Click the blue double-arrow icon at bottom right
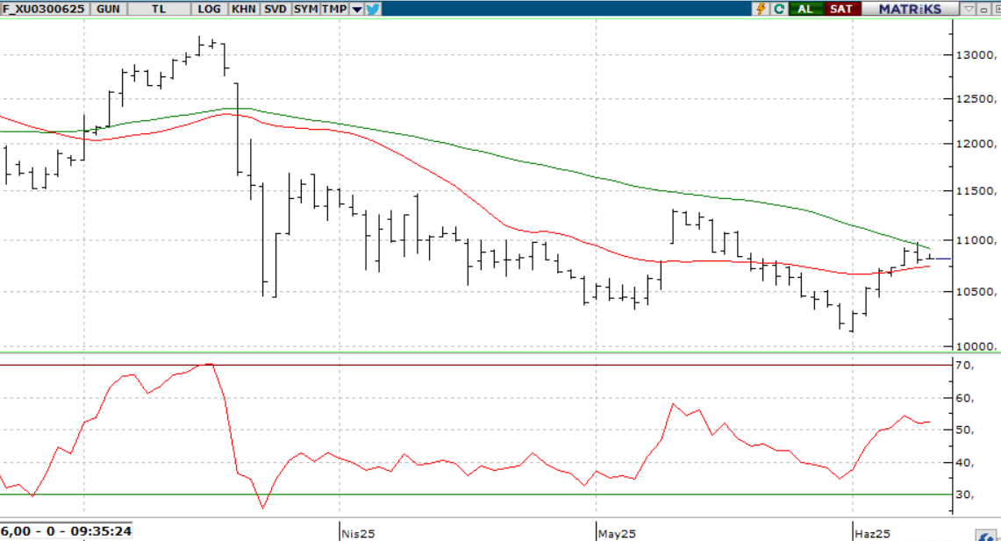 coord(986,536)
